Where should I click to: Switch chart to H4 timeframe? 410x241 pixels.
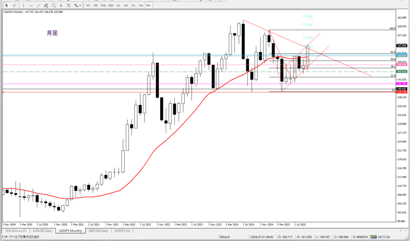click(126, 5)
